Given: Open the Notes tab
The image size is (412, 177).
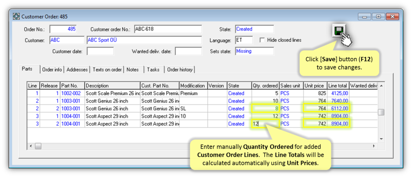Looking at the screenshot, I should [133, 70].
